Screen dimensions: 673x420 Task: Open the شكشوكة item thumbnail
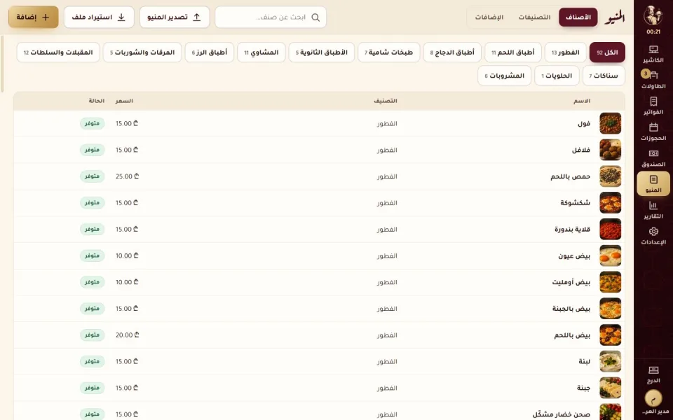[610, 203]
